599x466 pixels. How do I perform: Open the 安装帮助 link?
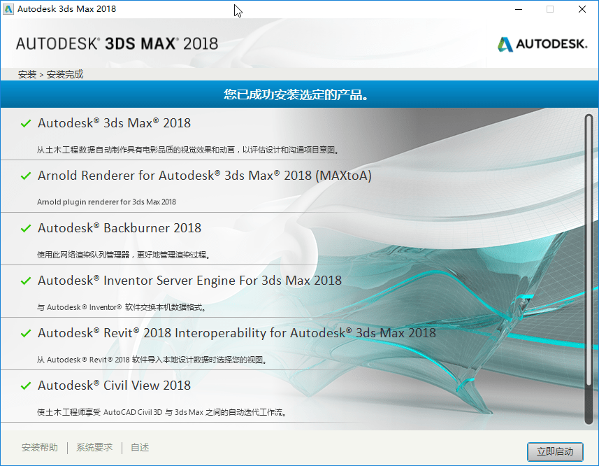(40, 447)
